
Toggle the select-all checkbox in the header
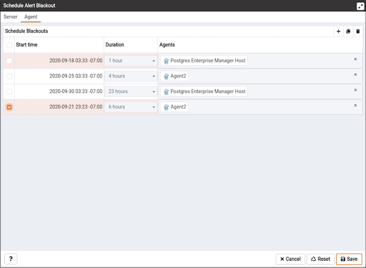click(x=9, y=45)
